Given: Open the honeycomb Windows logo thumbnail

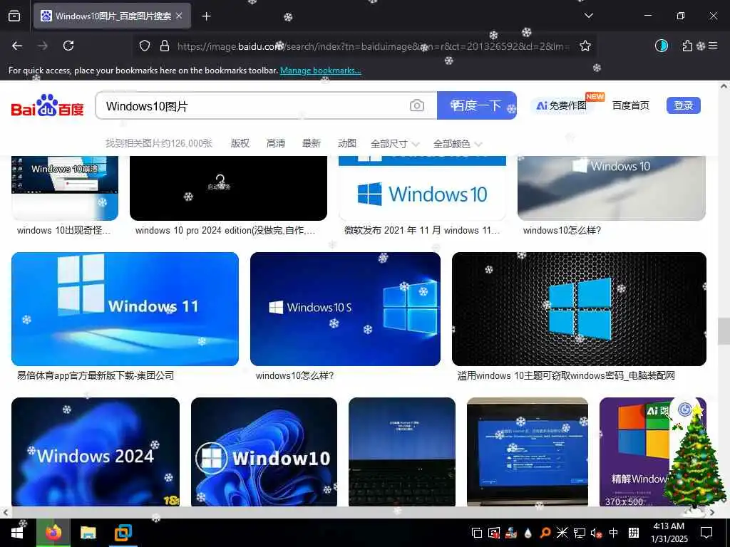Looking at the screenshot, I should 579,309.
